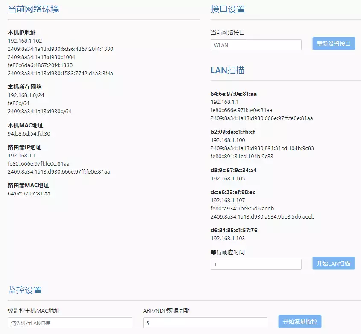Click the ARP/NDP欺骗周期 input field
This screenshot has width=361, height=334.
point(205,323)
